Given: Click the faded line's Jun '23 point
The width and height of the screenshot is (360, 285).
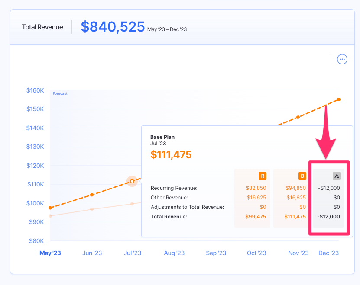Looking at the screenshot, I should (92, 209).
